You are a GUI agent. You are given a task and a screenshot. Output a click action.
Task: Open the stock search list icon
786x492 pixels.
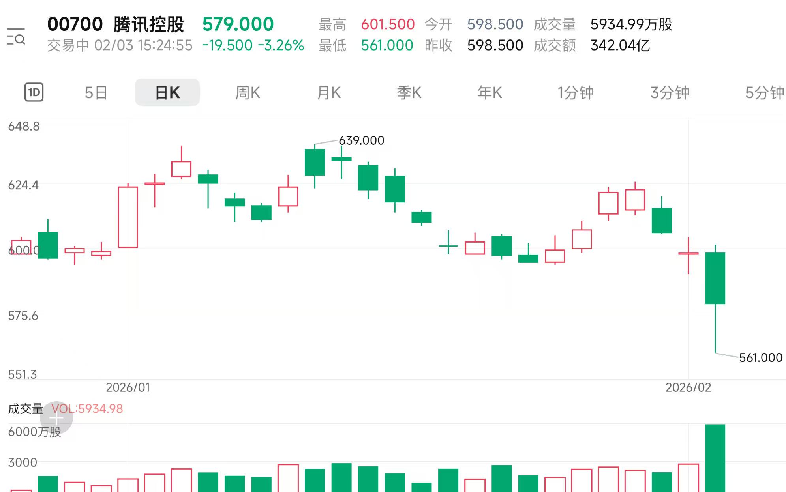click(16, 37)
